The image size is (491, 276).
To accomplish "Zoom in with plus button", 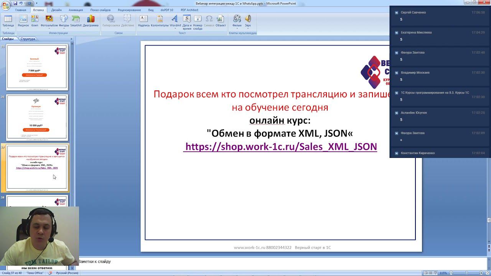I will [x=482, y=273].
